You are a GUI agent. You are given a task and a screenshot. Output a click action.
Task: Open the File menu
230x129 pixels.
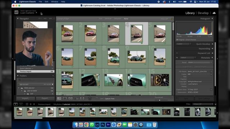pyautogui.click(x=40, y=2)
